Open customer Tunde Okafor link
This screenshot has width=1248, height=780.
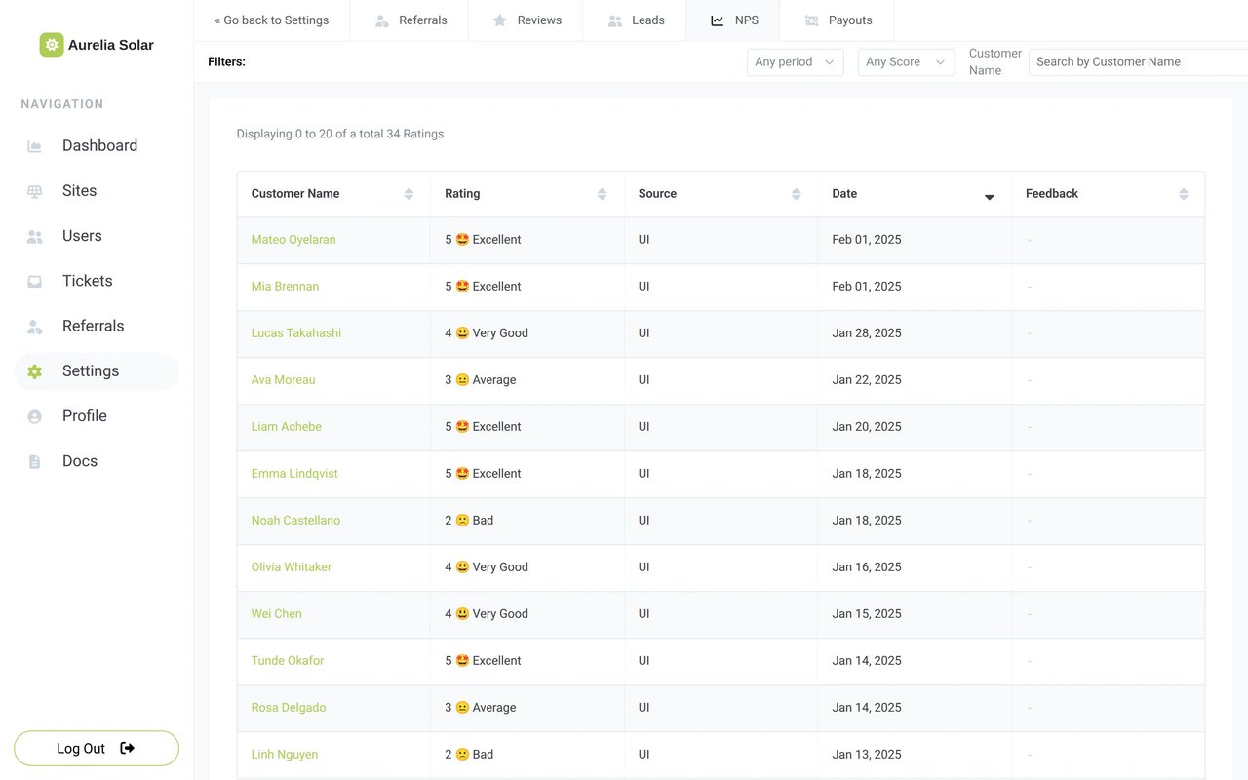288,661
